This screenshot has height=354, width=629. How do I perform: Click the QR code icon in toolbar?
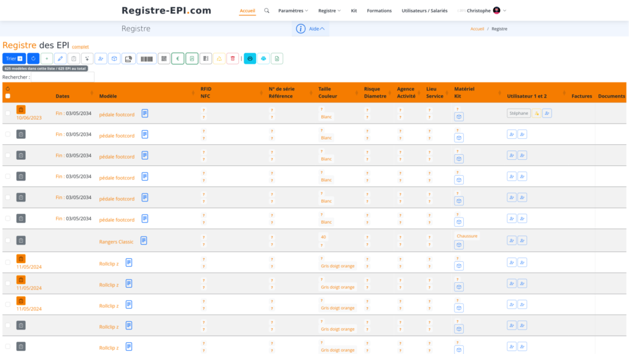pyautogui.click(x=164, y=58)
